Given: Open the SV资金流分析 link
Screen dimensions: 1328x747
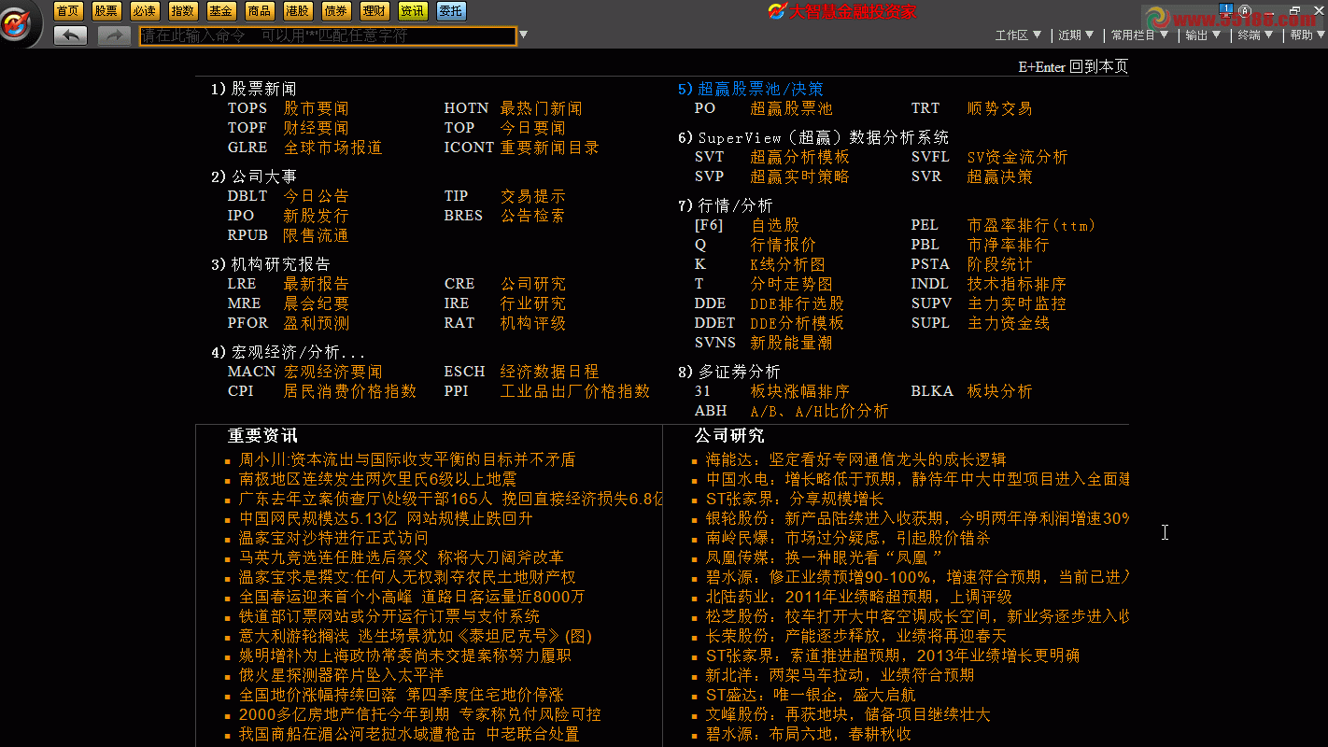Looking at the screenshot, I should coord(1018,157).
